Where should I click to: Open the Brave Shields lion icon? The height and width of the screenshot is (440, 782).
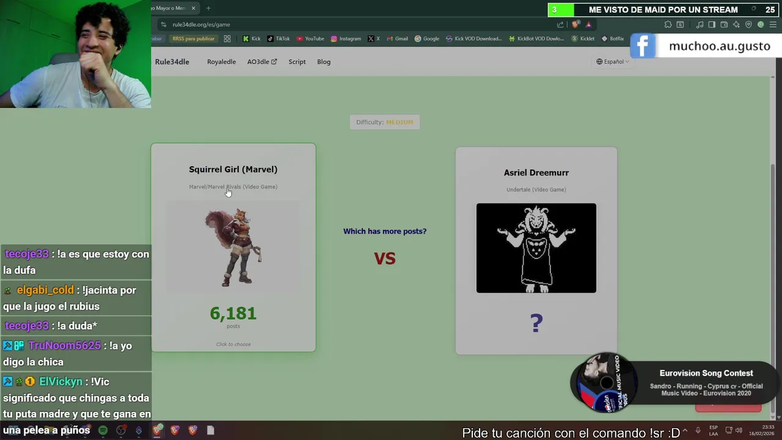point(576,24)
